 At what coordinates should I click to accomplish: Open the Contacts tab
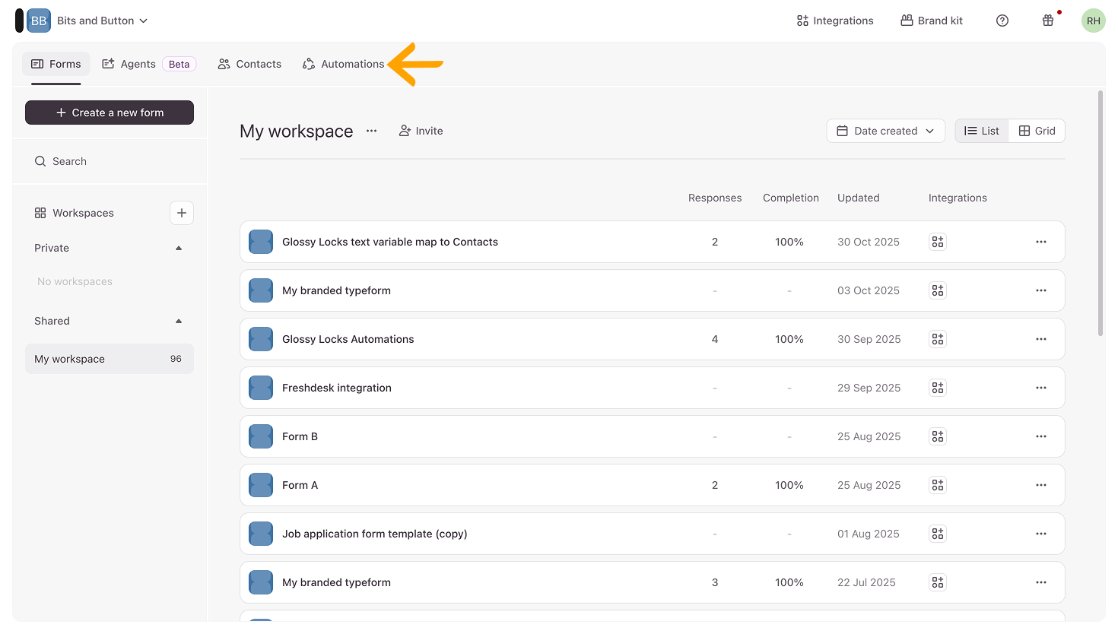point(249,64)
